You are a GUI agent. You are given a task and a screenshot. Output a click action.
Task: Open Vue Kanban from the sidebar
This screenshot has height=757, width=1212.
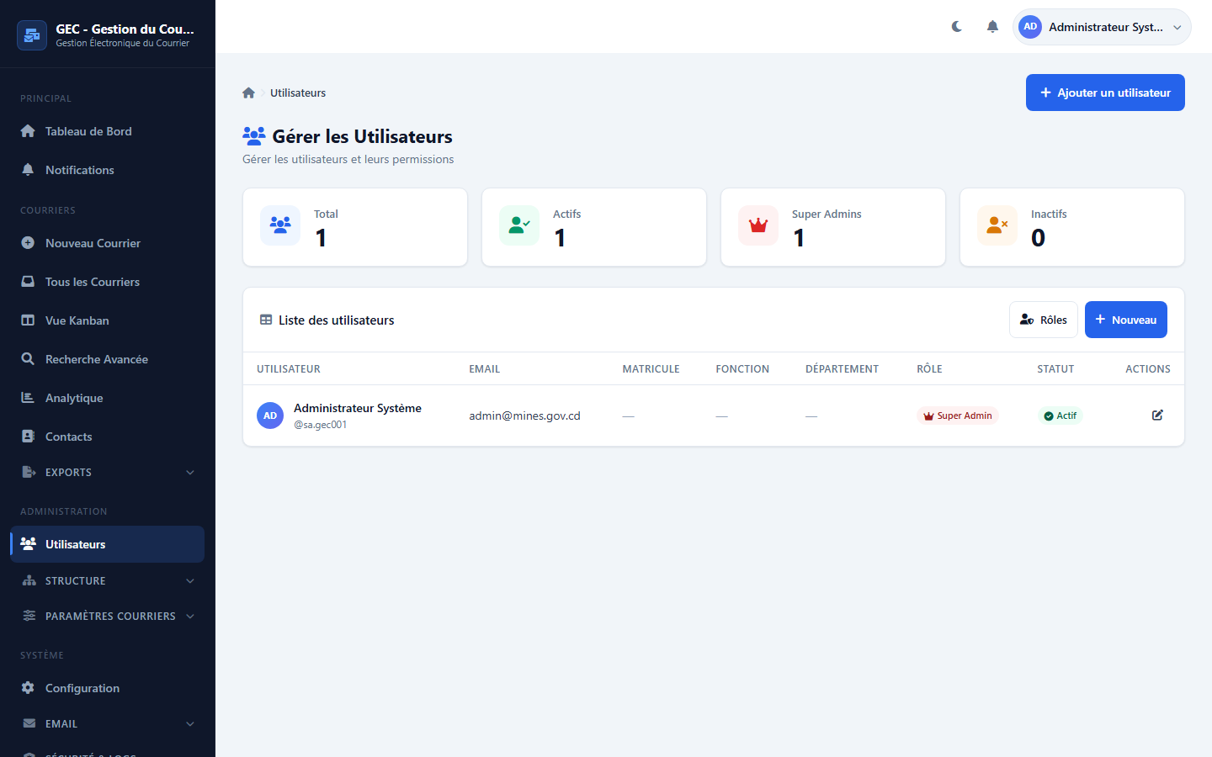tap(77, 320)
